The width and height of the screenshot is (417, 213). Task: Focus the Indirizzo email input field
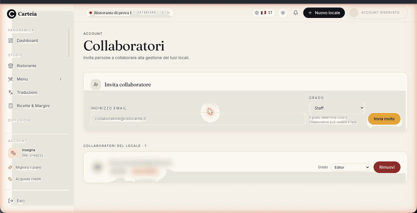tap(198, 119)
